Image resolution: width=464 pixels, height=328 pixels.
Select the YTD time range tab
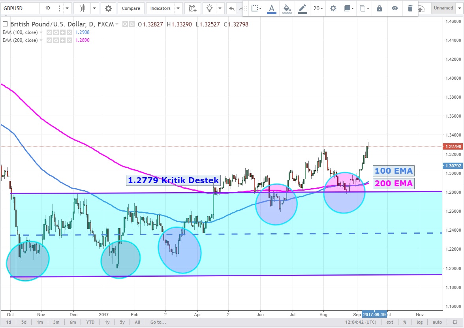coord(91,322)
